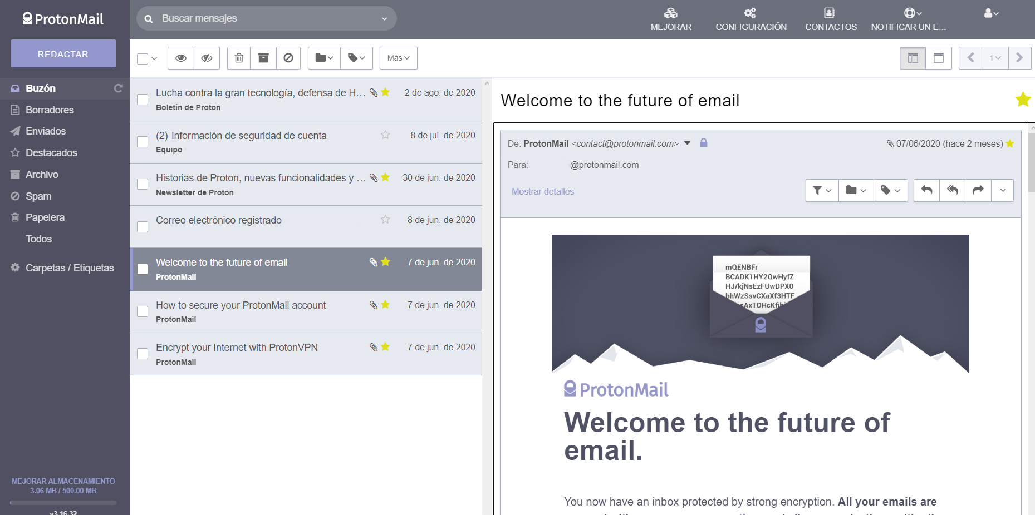
Task: Toggle small star next to message date 07/06/2020
Action: pos(1010,143)
